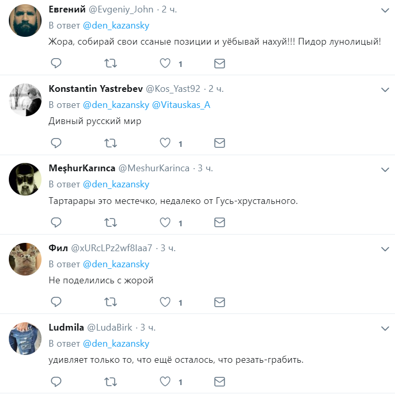Expand the menu arrow on Konstantin's tweet
Viewport: 395px width, 397px height.
tap(385, 90)
